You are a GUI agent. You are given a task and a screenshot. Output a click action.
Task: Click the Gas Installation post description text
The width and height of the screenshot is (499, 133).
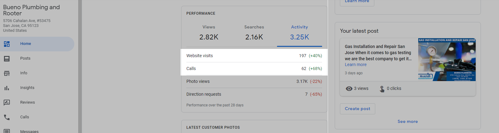378,53
